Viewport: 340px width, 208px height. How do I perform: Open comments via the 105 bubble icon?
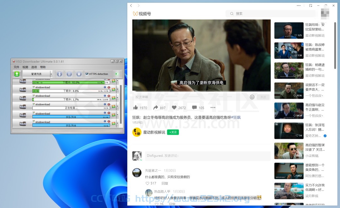(x=194, y=107)
